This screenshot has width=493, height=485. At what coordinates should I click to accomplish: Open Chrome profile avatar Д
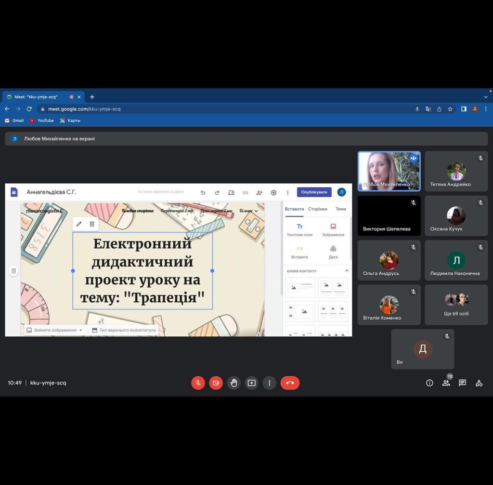coord(475,109)
